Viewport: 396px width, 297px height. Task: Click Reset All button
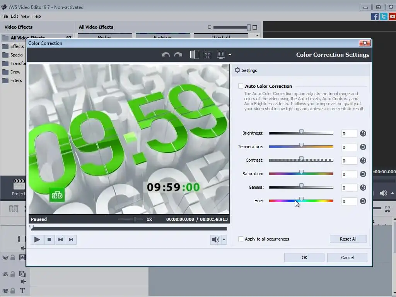348,239
